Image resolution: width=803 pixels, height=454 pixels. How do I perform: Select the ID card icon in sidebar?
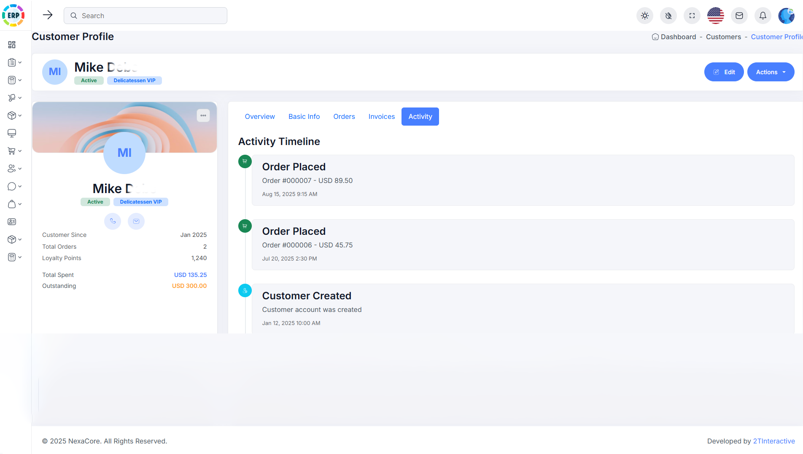point(11,221)
